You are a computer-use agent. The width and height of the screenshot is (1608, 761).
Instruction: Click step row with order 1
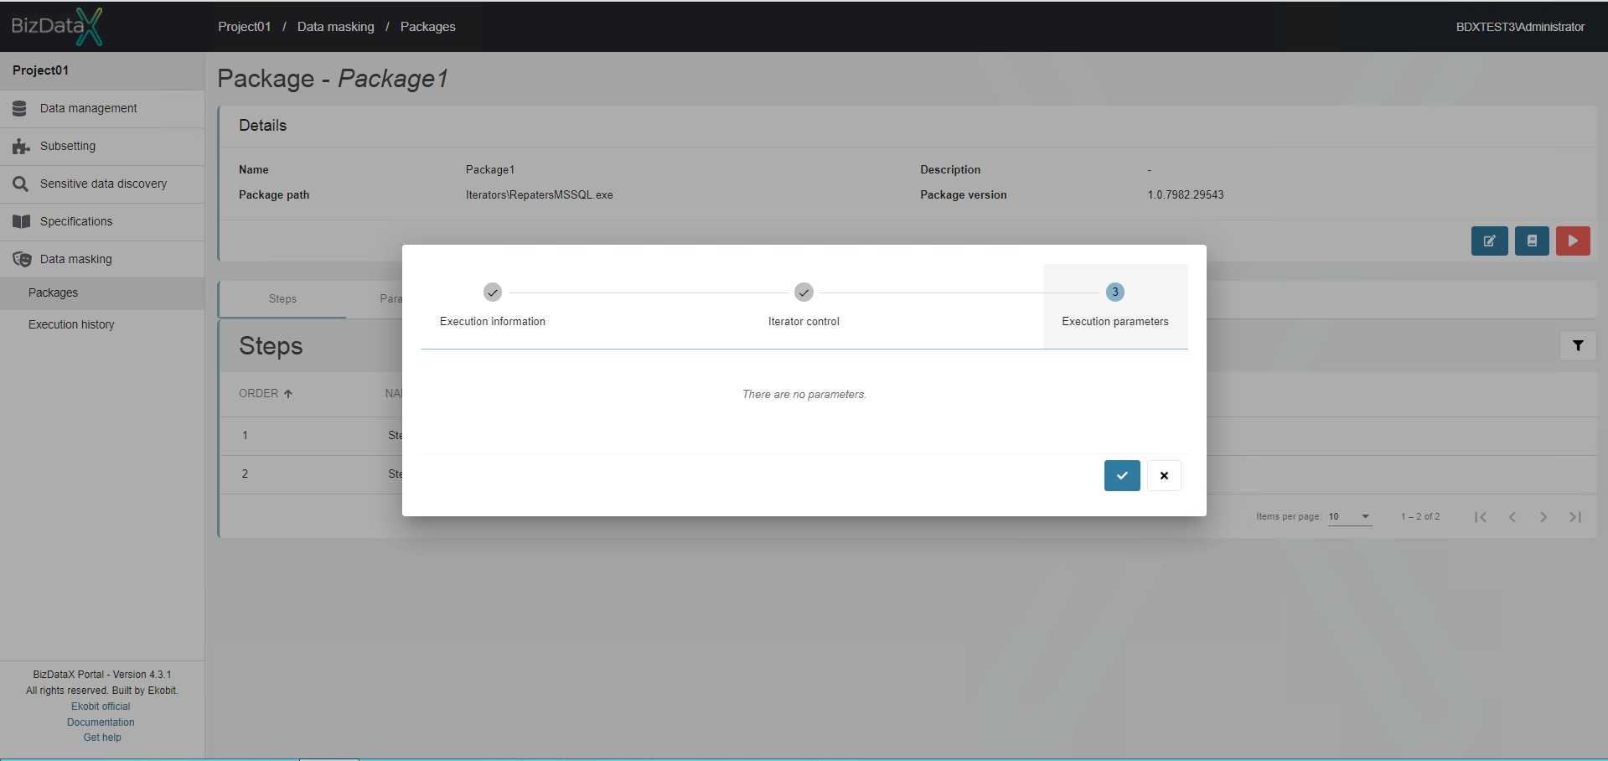907,436
